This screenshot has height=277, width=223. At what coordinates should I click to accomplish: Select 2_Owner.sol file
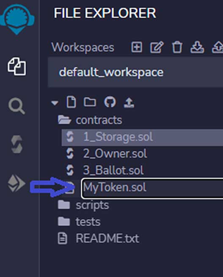coord(115,153)
